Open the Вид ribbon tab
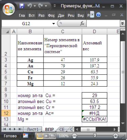The image size is (127, 140). [x=80, y=15]
